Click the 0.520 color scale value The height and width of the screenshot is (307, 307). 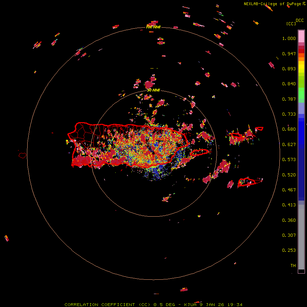pos(289,175)
